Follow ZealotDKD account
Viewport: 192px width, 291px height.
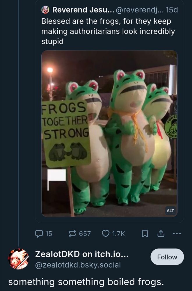tap(167, 257)
